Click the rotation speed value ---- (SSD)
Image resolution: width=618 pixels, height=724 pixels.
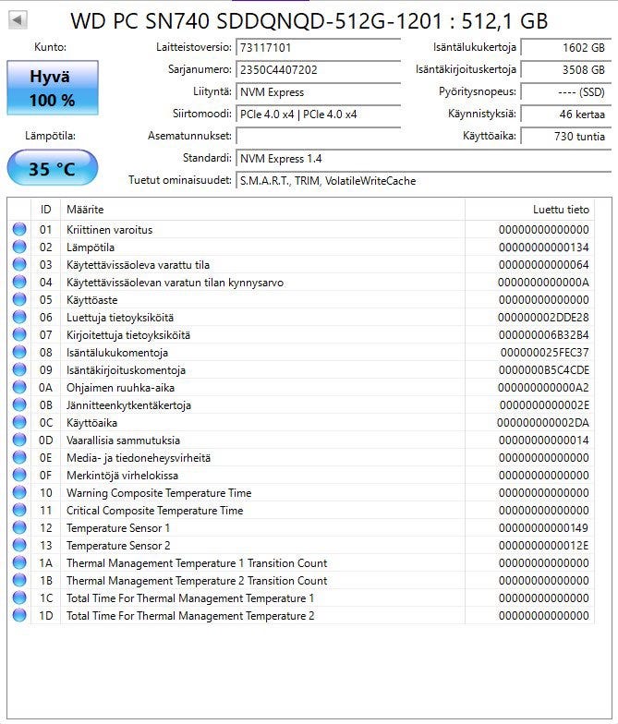(x=565, y=92)
